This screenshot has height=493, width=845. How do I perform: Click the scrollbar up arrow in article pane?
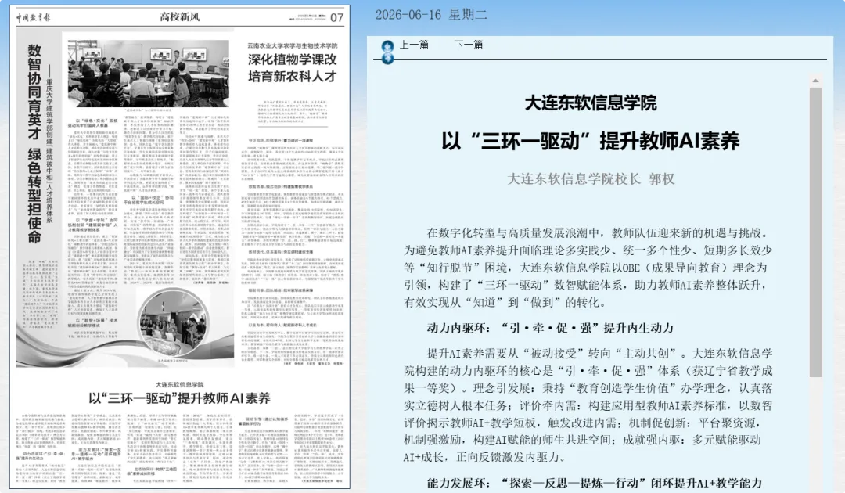[815, 81]
